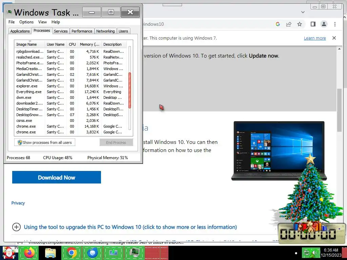Select GarlandChrist... row using 7,616 K
Viewport: 347px width, 260px height.
[x=70, y=74]
